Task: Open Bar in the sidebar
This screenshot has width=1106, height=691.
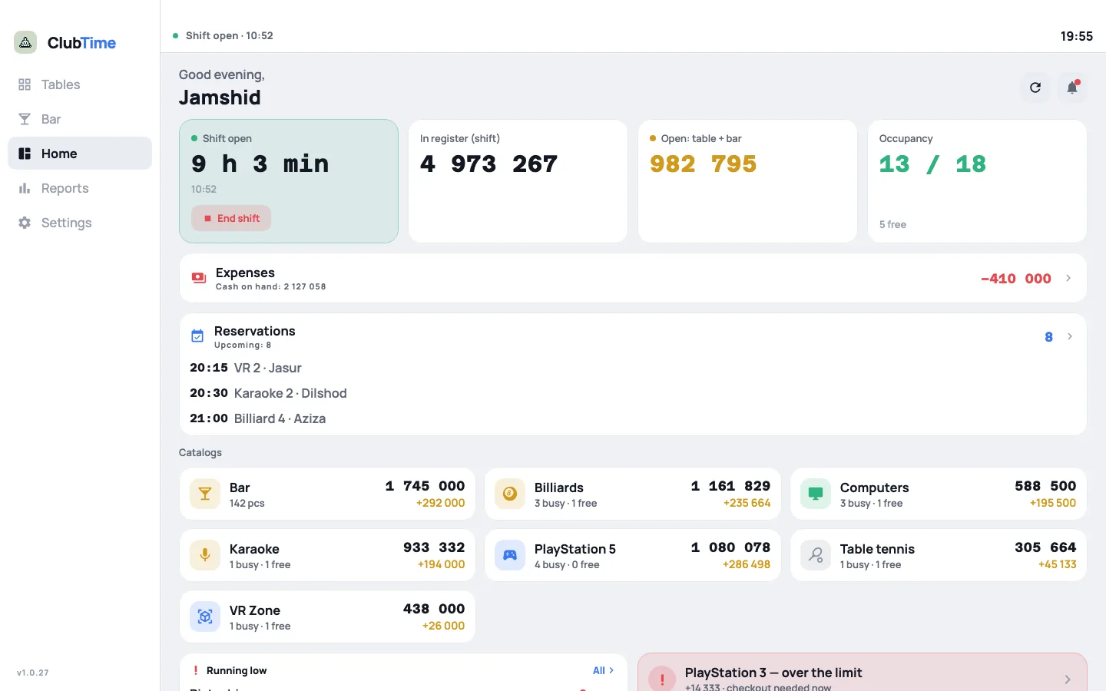Action: tap(80, 119)
